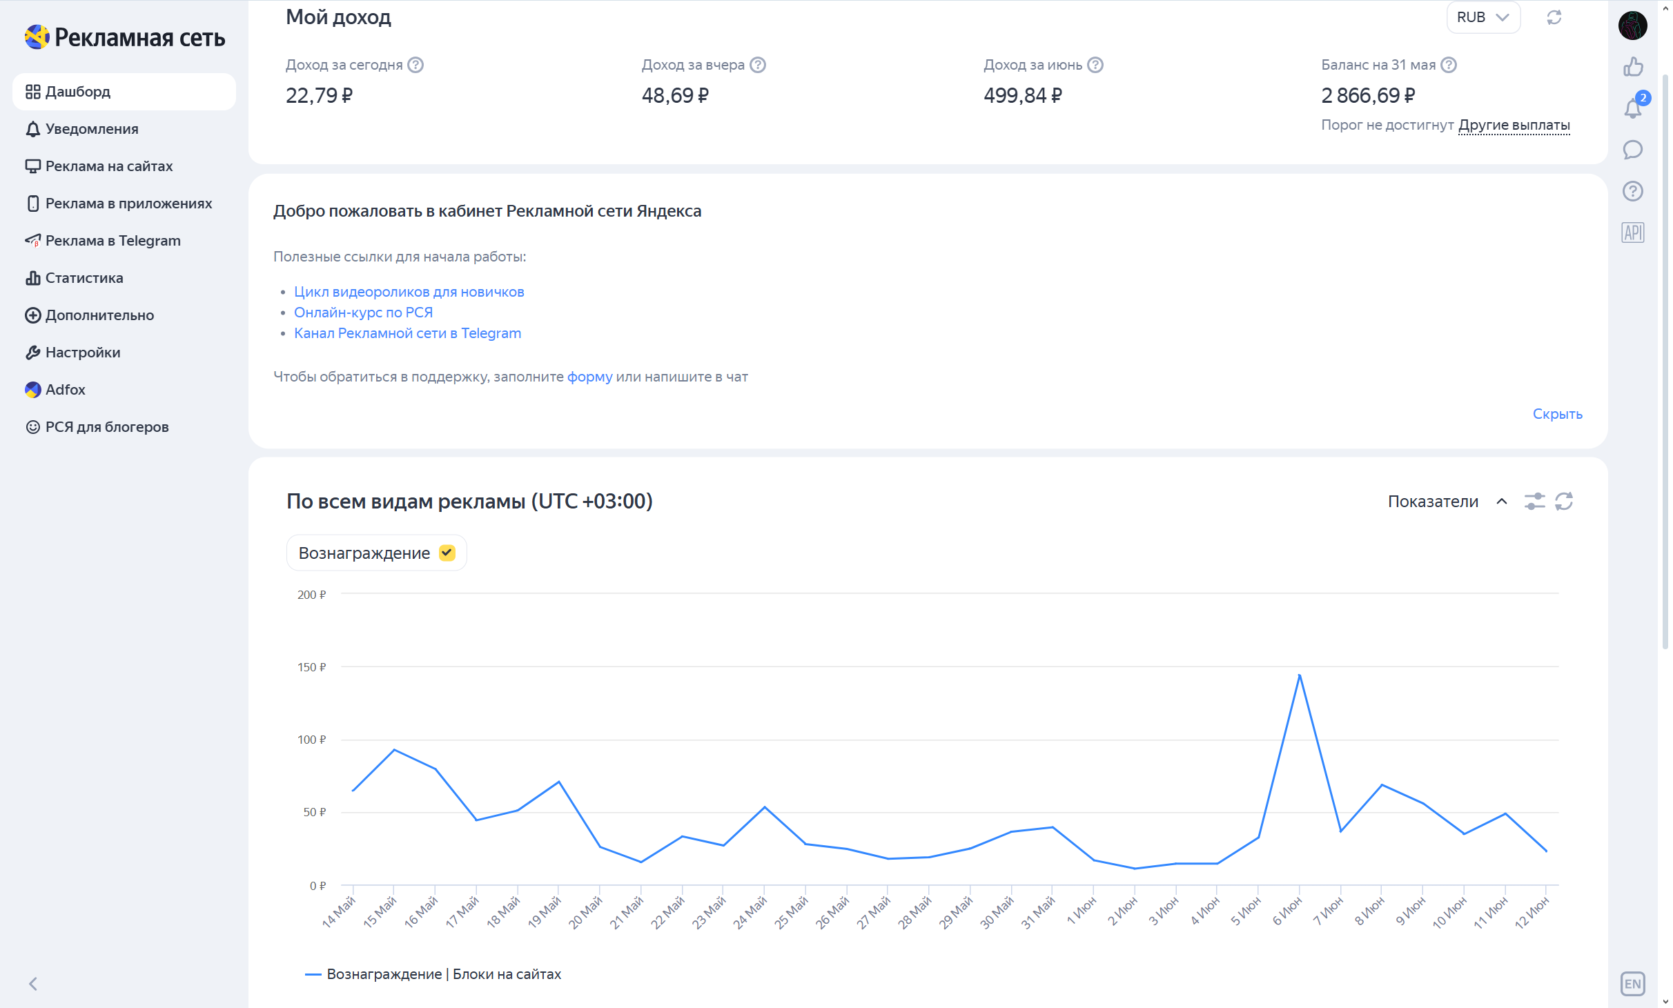Click the 6 Июн peak on chart
Image resolution: width=1673 pixels, height=1008 pixels.
click(x=1300, y=675)
